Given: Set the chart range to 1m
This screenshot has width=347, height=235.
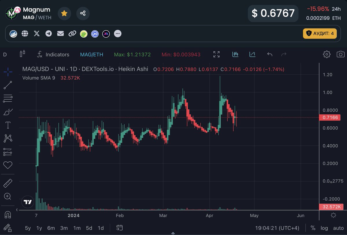Looking at the screenshot, I should [77, 228].
